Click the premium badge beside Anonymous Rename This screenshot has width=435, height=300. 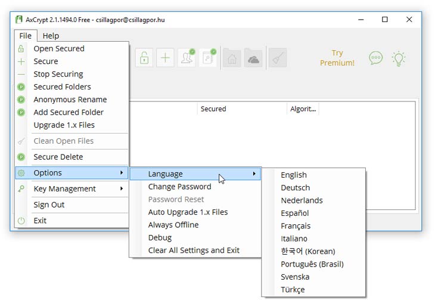coord(21,100)
